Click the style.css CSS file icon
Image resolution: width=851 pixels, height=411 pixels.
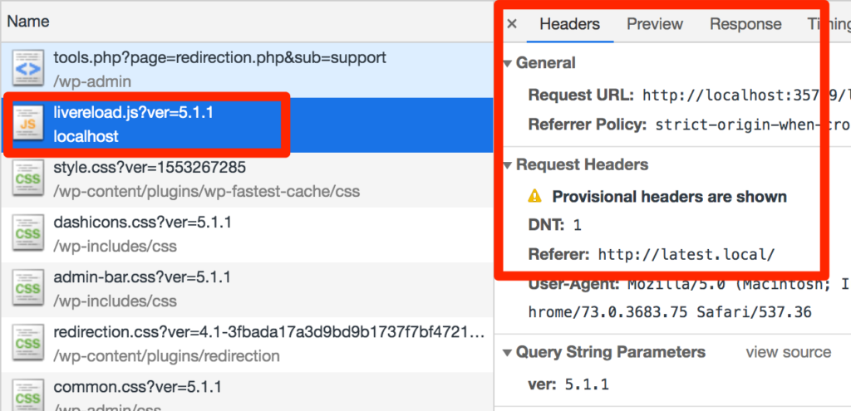[27, 179]
